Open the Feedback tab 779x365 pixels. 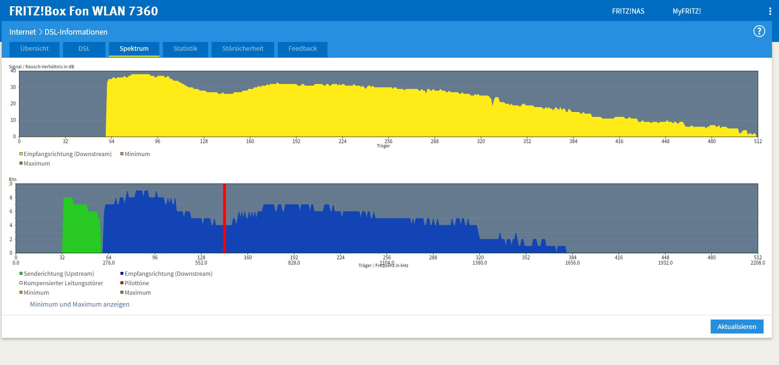[303, 49]
